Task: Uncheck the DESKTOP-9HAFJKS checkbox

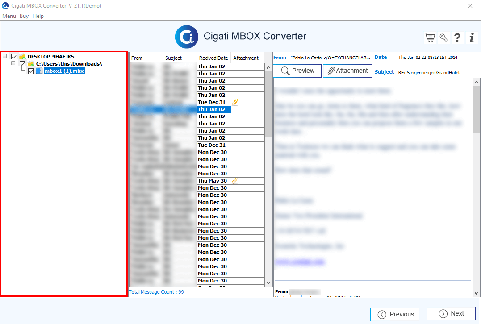Action: pyautogui.click(x=14, y=57)
